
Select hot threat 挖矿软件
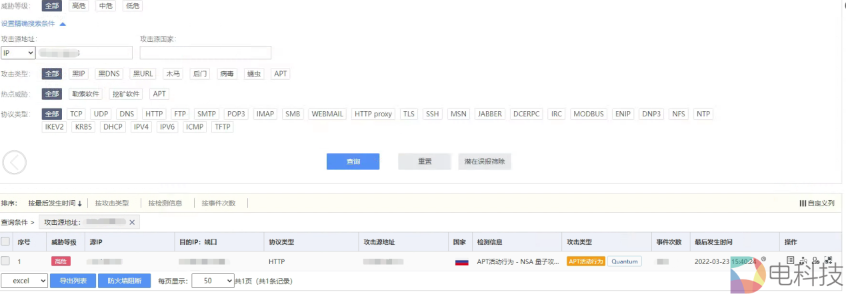(126, 94)
